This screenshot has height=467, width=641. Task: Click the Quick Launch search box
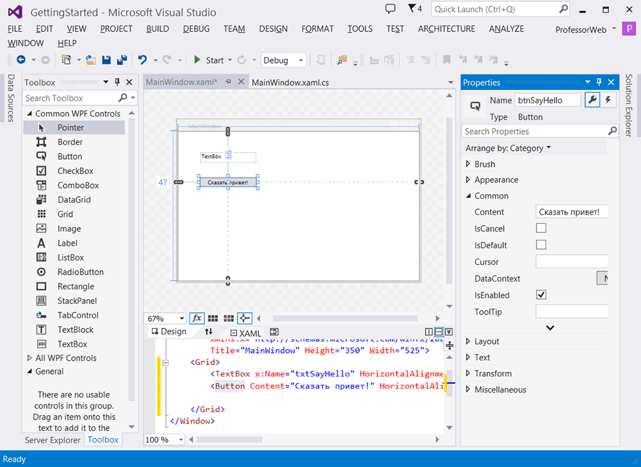click(501, 9)
